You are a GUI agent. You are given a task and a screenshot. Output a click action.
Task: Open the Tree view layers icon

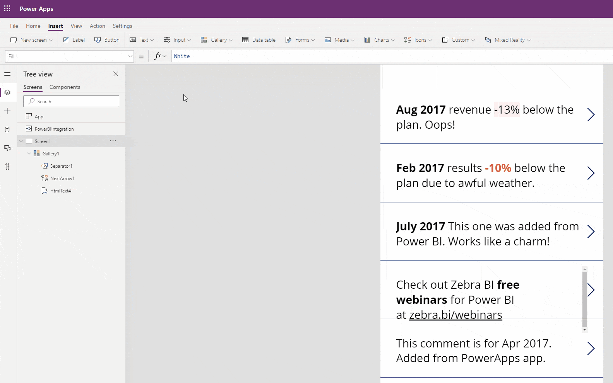click(7, 92)
